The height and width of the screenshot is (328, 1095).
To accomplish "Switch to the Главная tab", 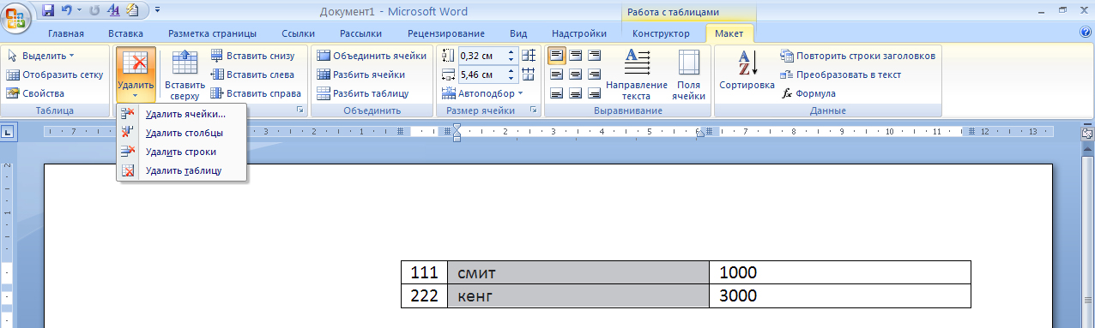I will pyautogui.click(x=66, y=33).
